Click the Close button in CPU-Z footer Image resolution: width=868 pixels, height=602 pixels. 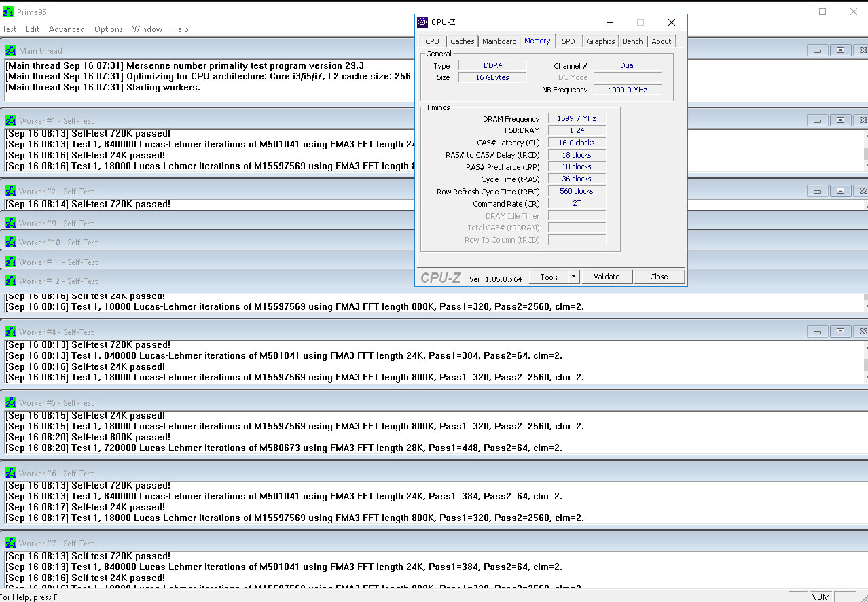point(659,277)
